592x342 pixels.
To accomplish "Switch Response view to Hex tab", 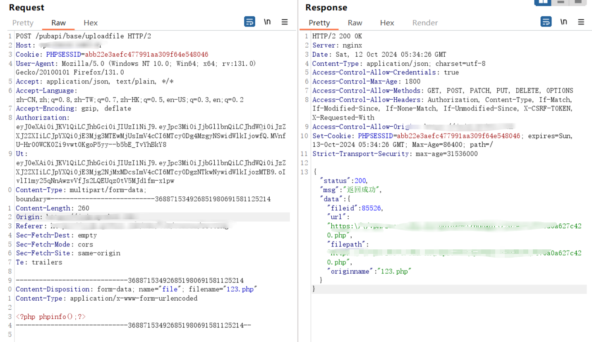I will [387, 23].
